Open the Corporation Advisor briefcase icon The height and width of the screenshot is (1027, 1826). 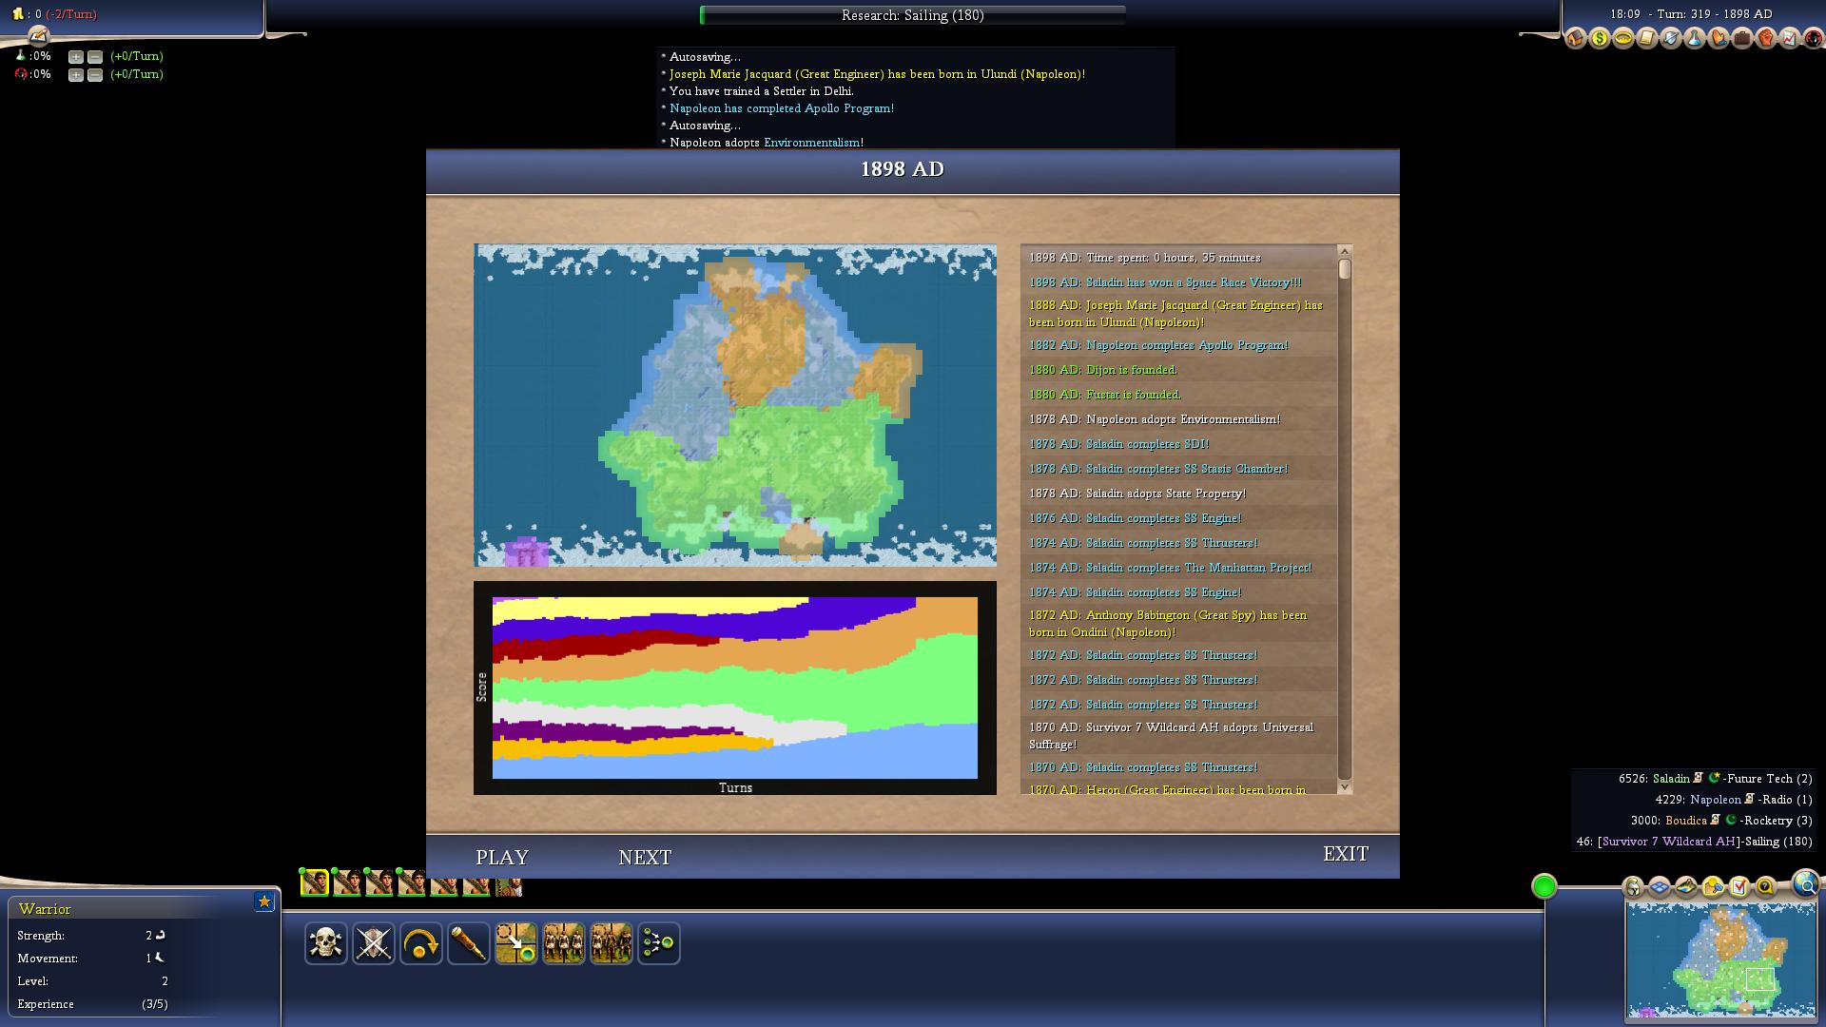click(x=1742, y=38)
